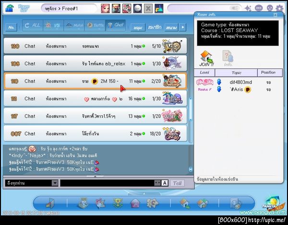This screenshot has height=225, width=288.
Task: Select room 007 with 18/20 players
Action: pyautogui.click(x=96, y=133)
